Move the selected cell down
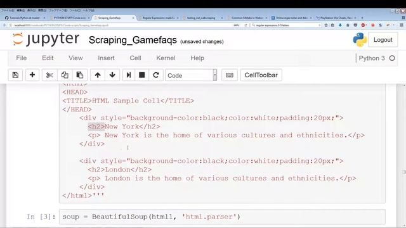 point(112,75)
